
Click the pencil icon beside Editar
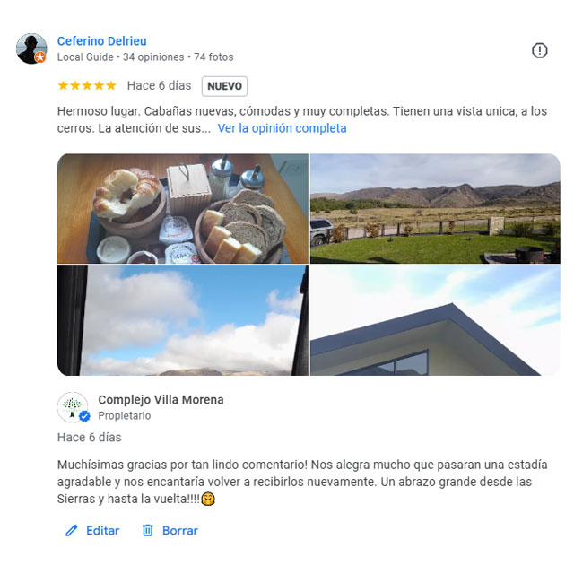(72, 530)
